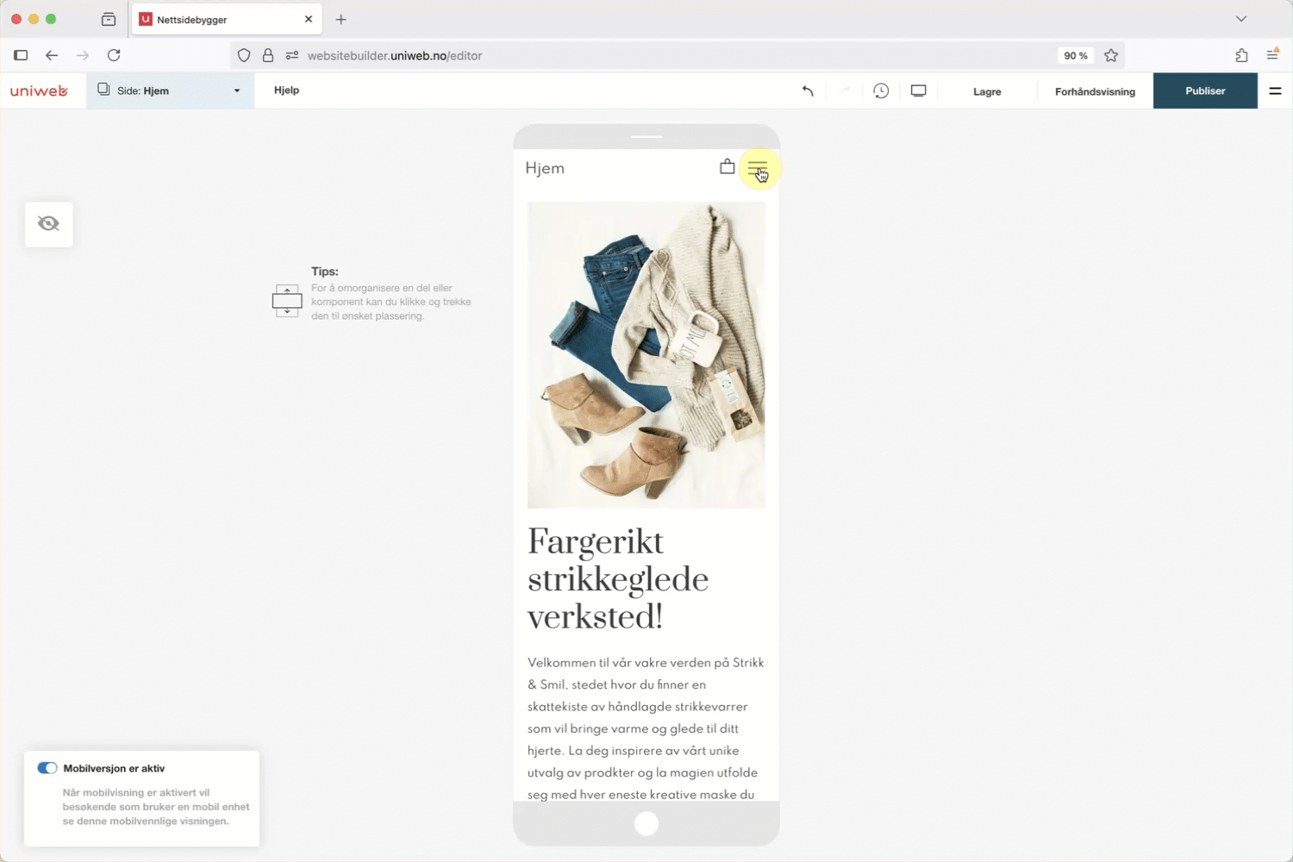The image size is (1293, 862).
Task: Select the Fargerikt strikkeglede verksted heading
Action: tap(618, 579)
